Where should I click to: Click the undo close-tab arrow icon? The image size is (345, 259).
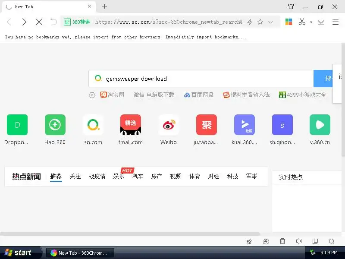[x=53, y=22]
